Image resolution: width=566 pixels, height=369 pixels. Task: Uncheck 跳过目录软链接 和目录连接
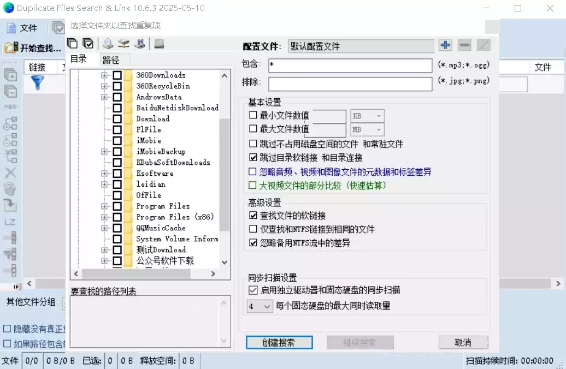(253, 157)
